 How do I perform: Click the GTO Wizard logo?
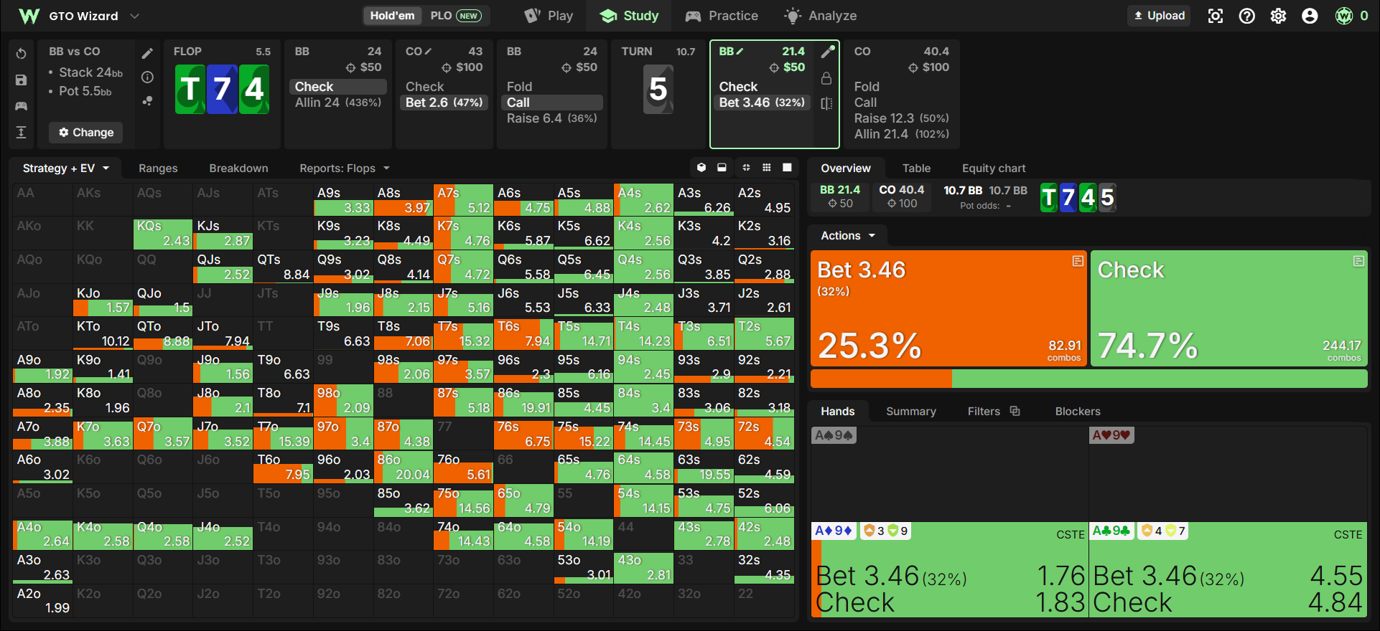click(29, 16)
